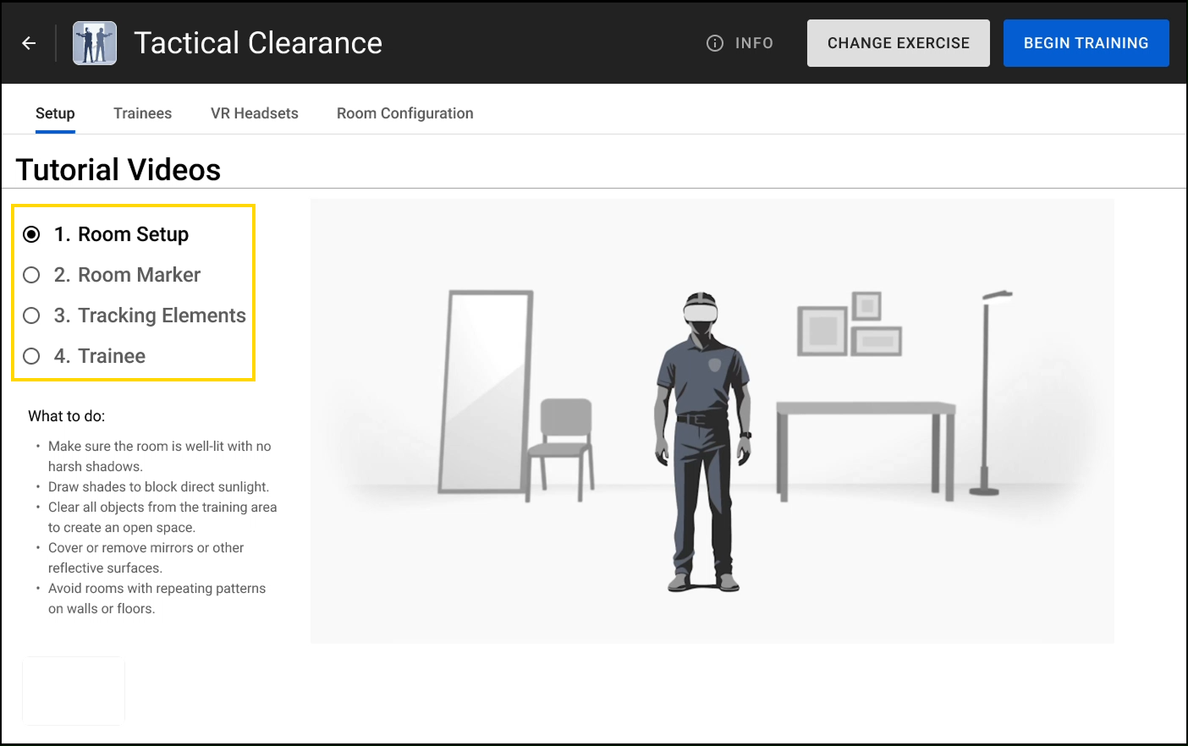Click the trainee's VR headset in the illustration
This screenshot has height=746, width=1188.
pos(701,310)
